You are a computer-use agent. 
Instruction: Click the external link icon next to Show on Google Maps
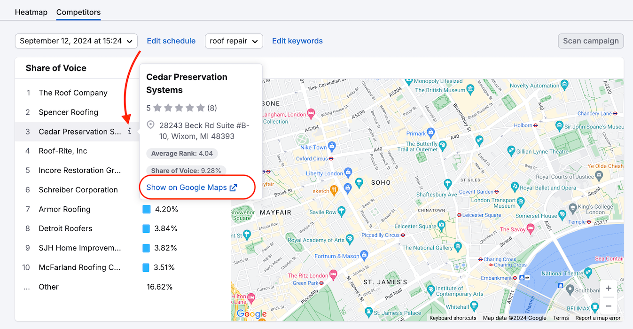[x=234, y=187]
